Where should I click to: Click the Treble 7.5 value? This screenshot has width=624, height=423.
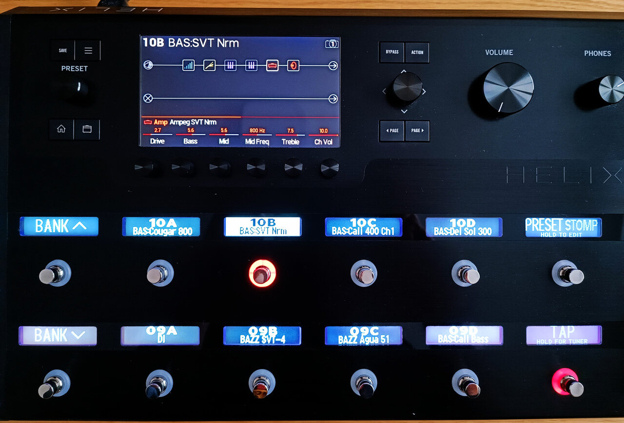pos(291,131)
